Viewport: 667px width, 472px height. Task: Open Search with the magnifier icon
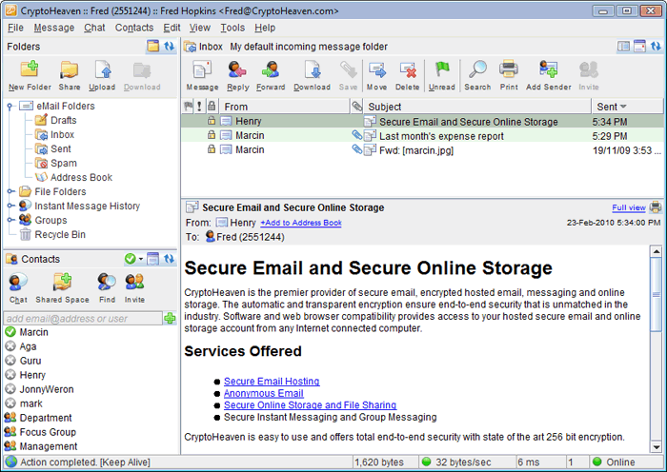point(477,70)
